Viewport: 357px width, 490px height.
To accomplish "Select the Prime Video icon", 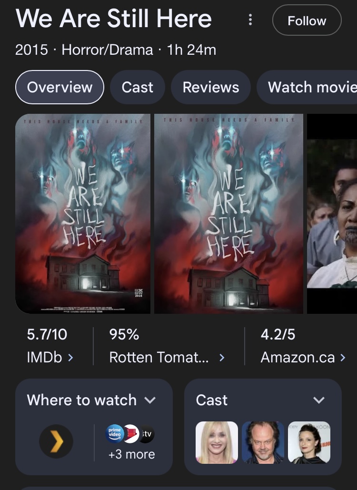I will click(x=115, y=433).
